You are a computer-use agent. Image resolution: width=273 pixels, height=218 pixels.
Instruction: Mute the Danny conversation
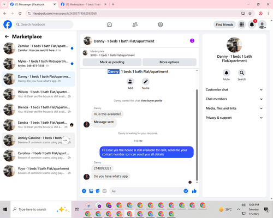pos(227,73)
